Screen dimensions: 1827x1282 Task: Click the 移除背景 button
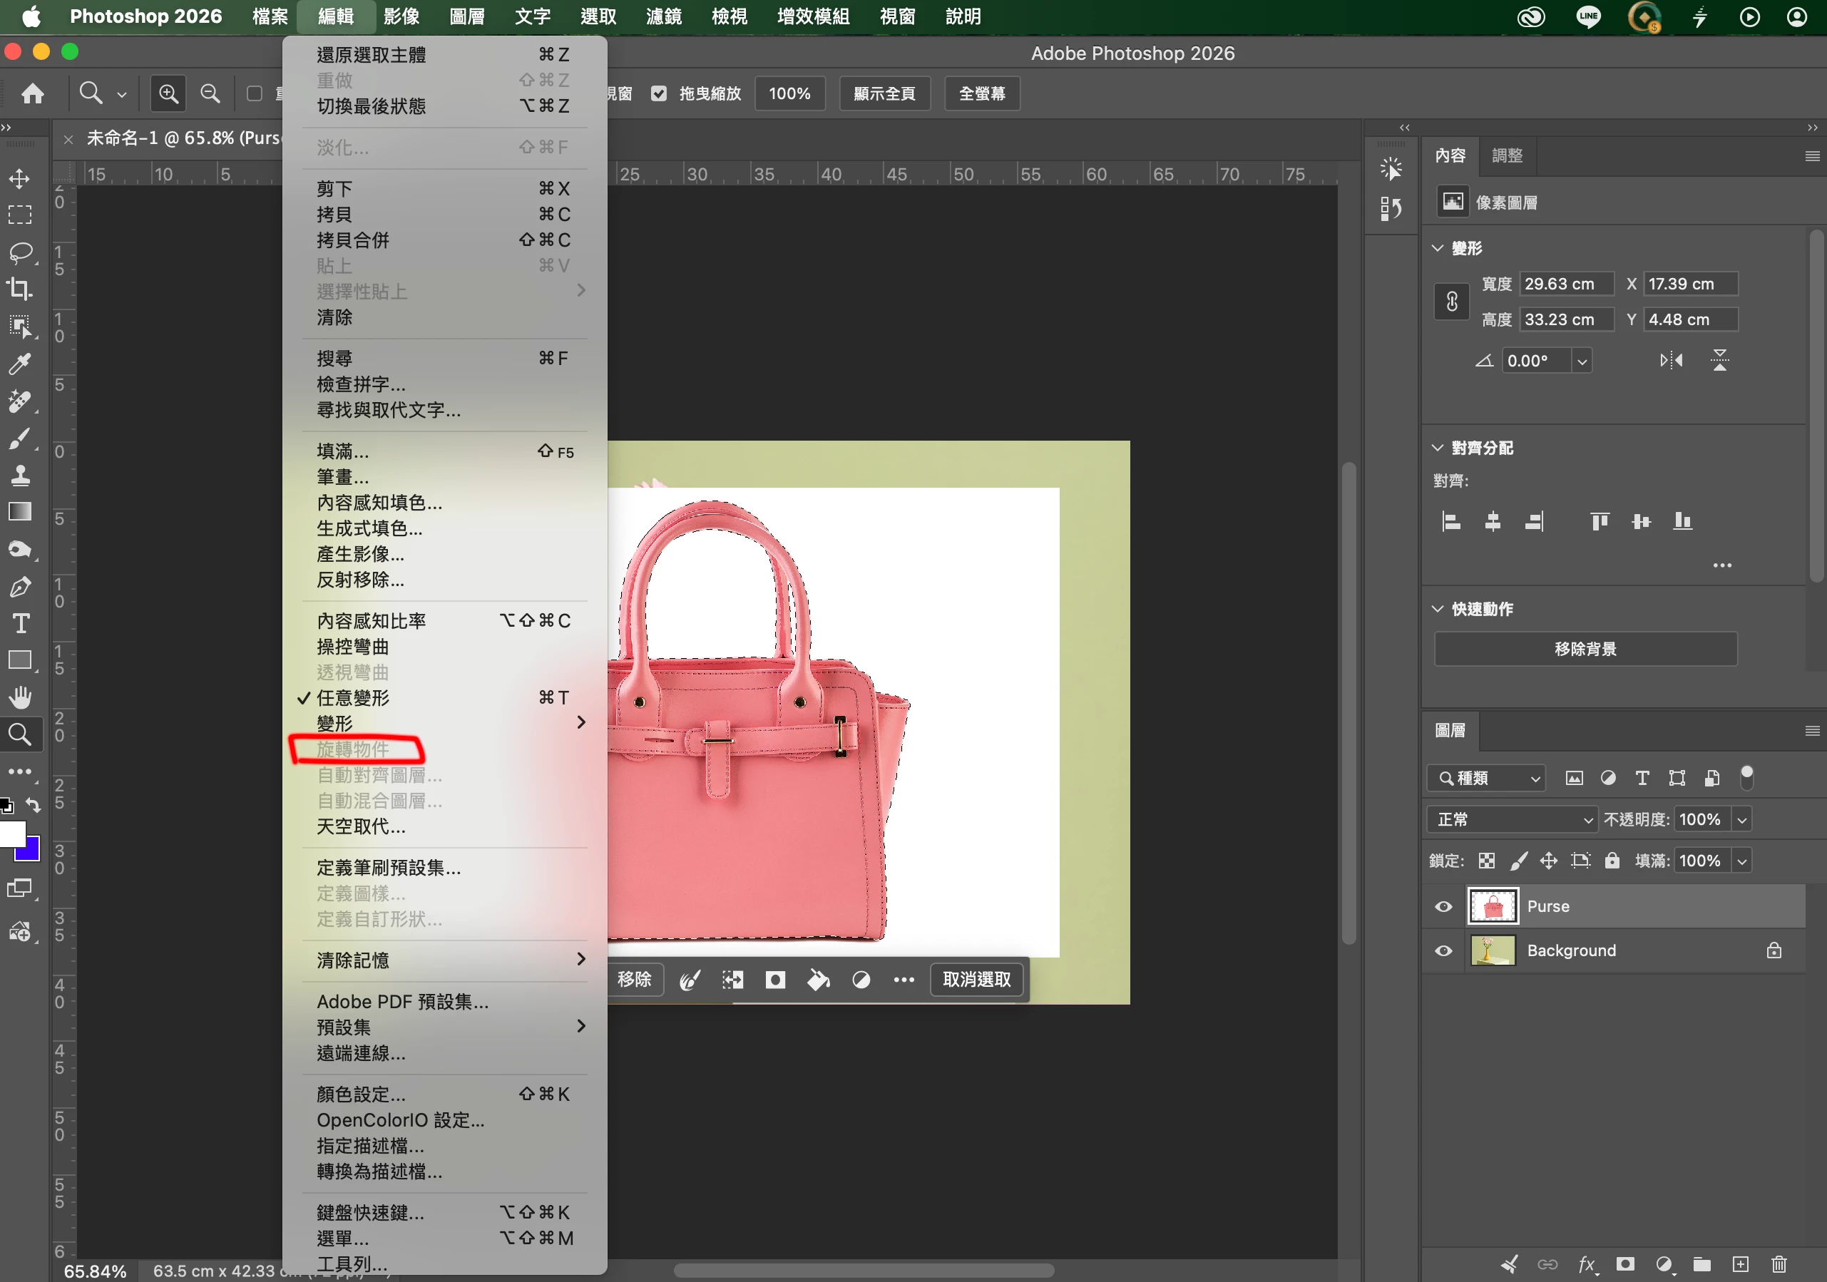point(1585,649)
